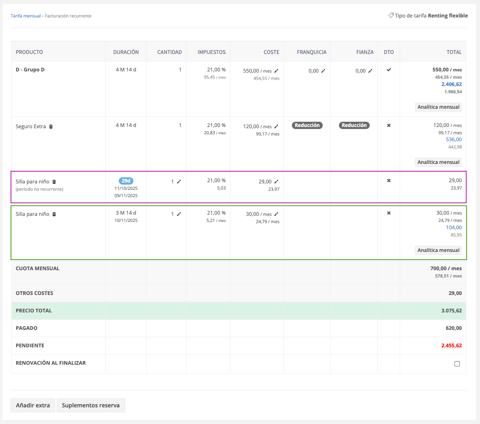Delete the recurring 3 M 14 d Silla para niño
Screen dimensions: 480x424
coord(54,214)
